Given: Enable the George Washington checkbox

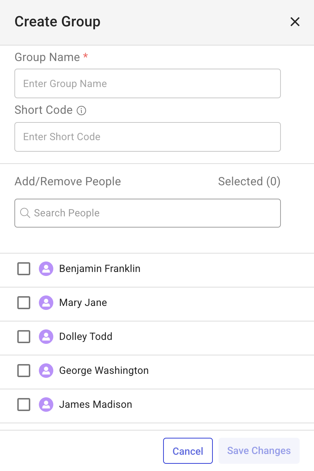Looking at the screenshot, I should tap(24, 371).
